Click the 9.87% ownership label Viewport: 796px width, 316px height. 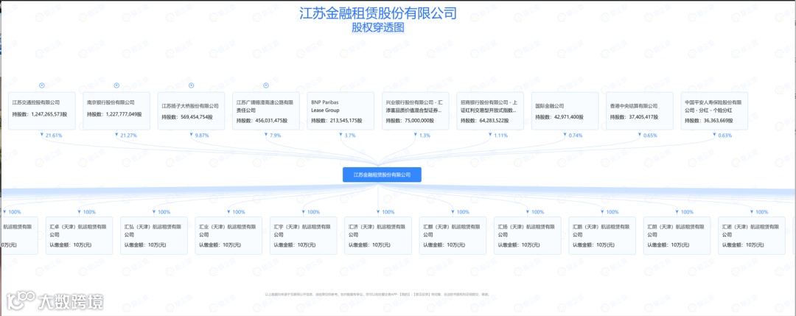point(201,136)
